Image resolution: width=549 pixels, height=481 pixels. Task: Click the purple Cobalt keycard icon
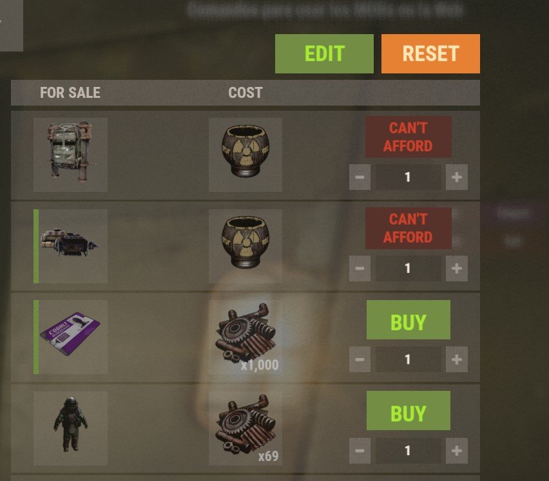pyautogui.click(x=70, y=337)
